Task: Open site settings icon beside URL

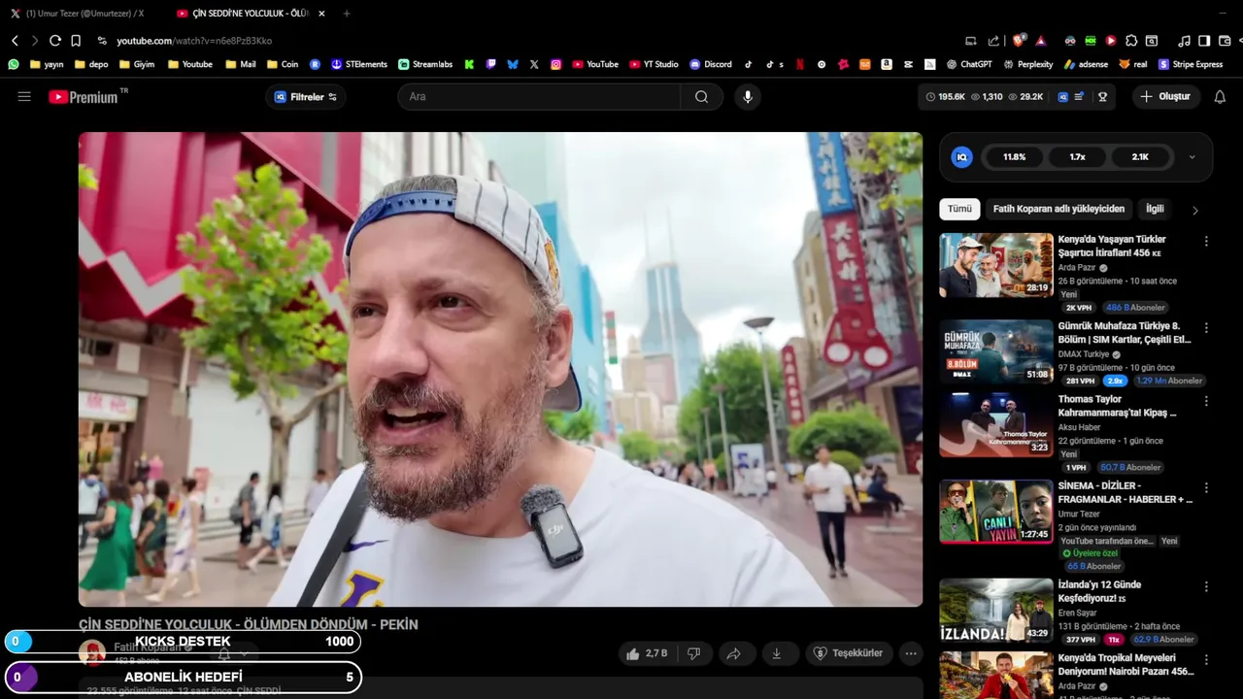Action: 102,41
